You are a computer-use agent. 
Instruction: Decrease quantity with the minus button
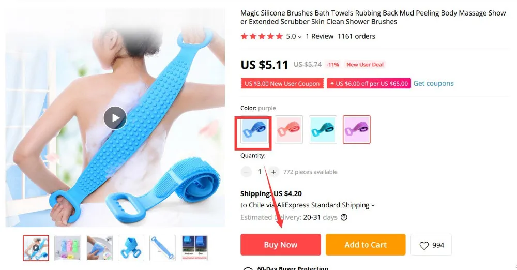point(246,172)
